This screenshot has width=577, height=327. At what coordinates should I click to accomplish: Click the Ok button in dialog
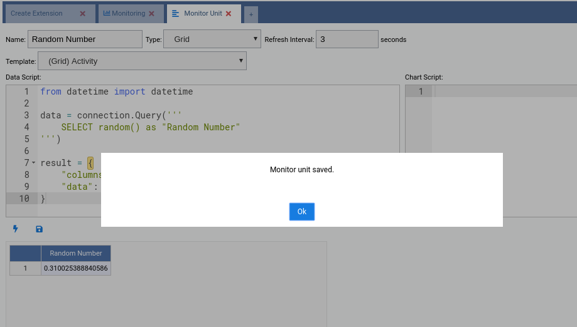pos(301,212)
